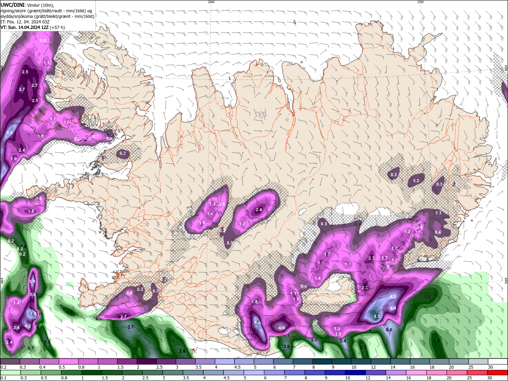This screenshot has height=381, width=508.
Task: Select the 3.6 value off the south coast
Action: tap(287, 346)
